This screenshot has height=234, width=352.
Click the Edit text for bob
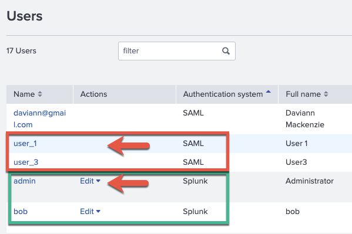pyautogui.click(x=87, y=211)
